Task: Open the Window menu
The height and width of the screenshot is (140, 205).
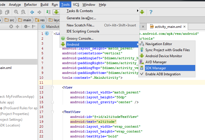Action: point(89,5)
